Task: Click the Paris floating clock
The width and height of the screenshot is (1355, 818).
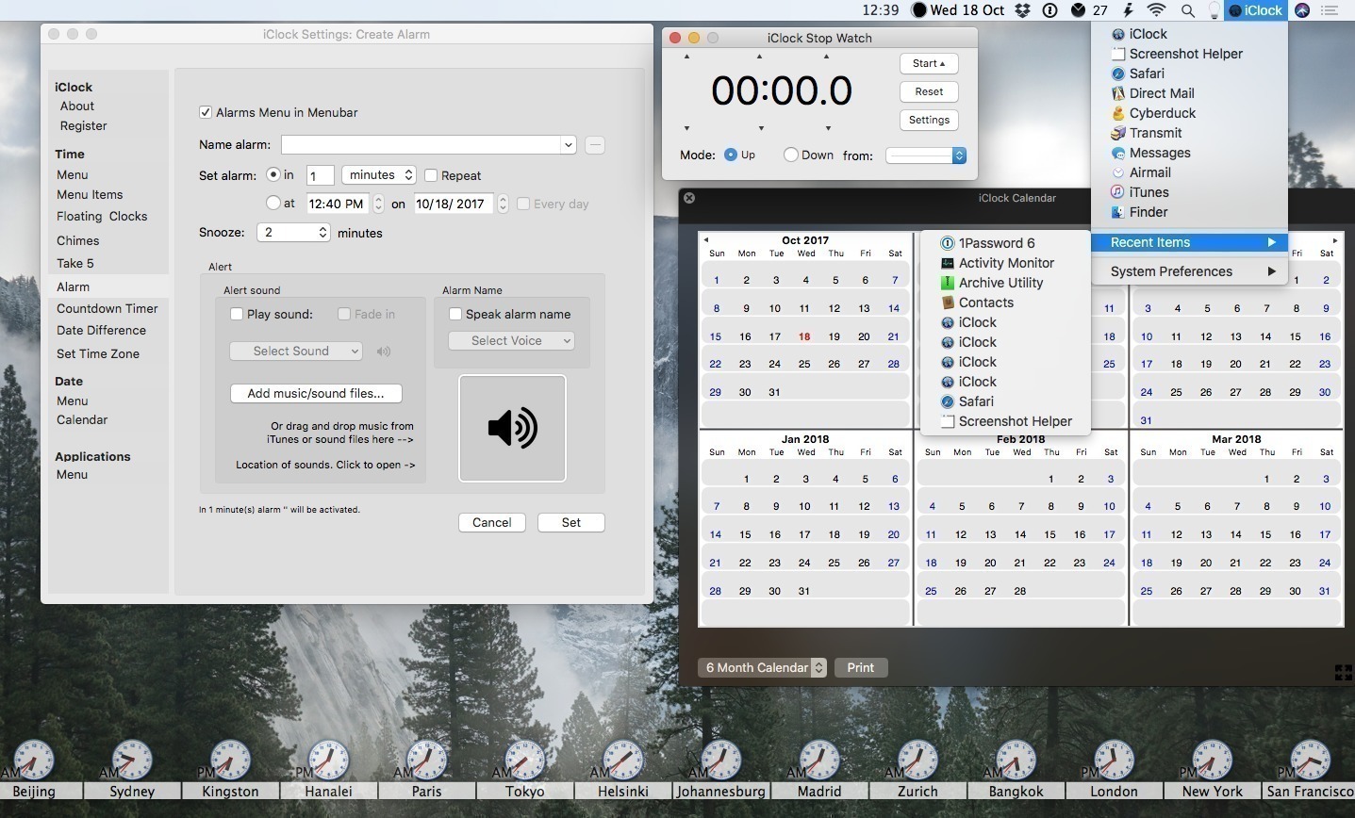Action: tap(426, 761)
